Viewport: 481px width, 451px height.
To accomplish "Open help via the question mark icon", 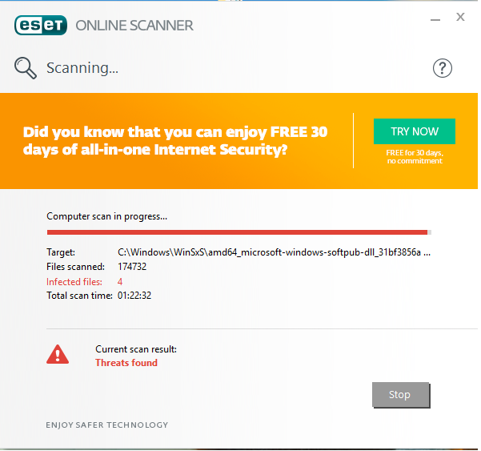I will (x=442, y=68).
